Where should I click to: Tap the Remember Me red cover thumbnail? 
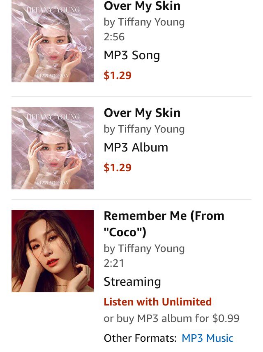click(53, 251)
